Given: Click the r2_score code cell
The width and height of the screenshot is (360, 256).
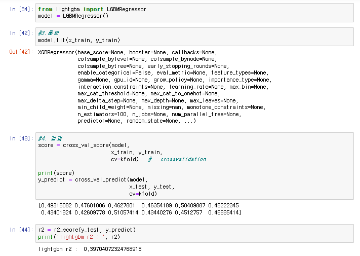Looking at the screenshot, I should click(194, 233).
